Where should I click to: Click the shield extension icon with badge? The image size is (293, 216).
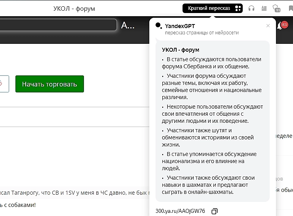point(276,8)
